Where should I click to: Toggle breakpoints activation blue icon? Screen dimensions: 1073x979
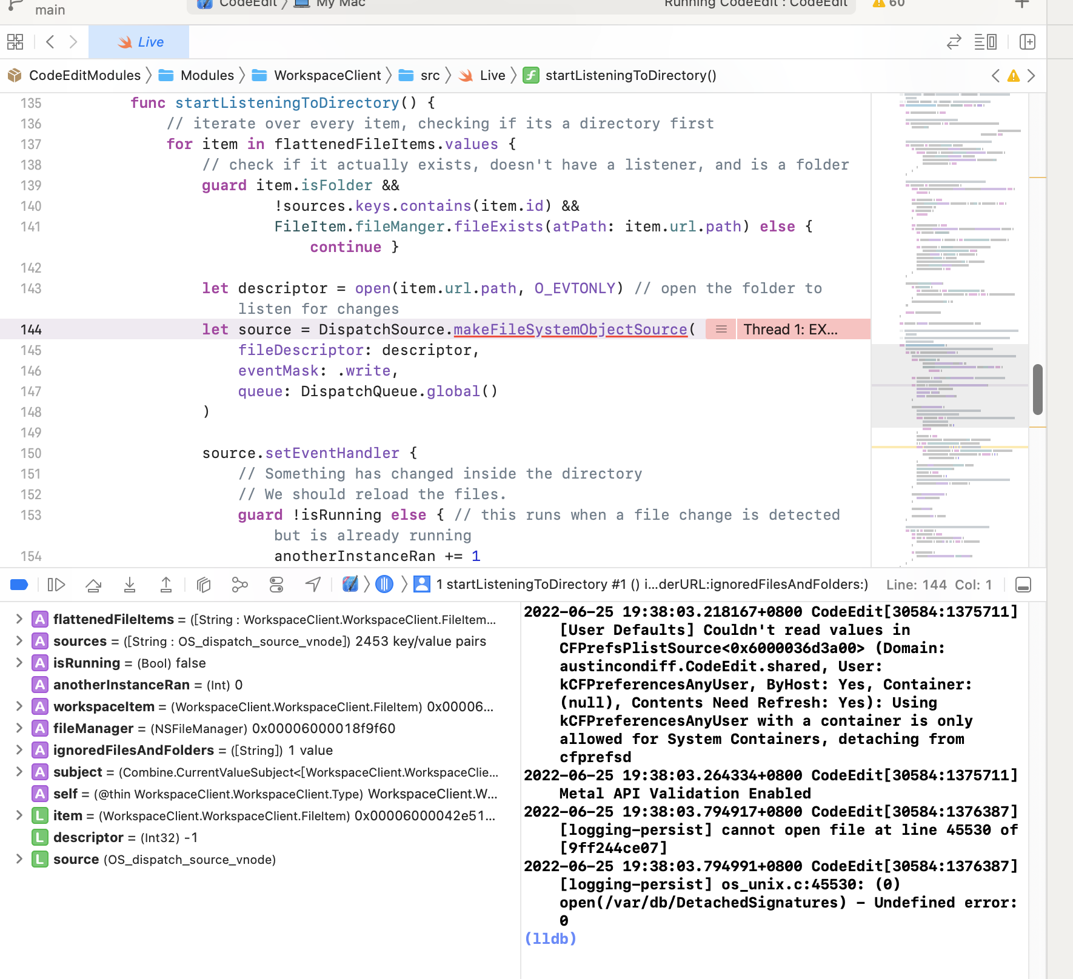click(x=19, y=585)
